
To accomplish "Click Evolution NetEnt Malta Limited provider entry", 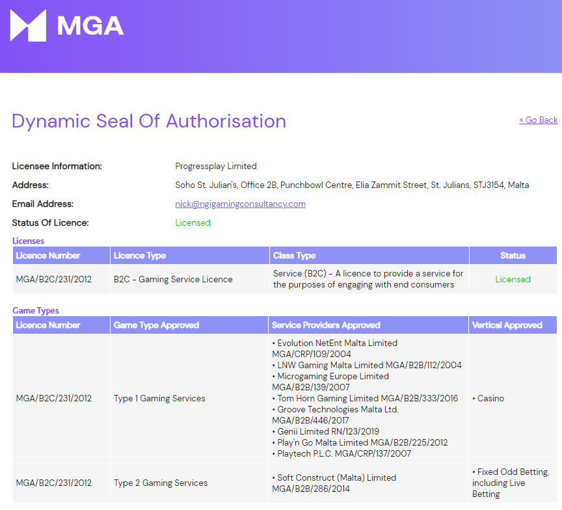I will [335, 349].
